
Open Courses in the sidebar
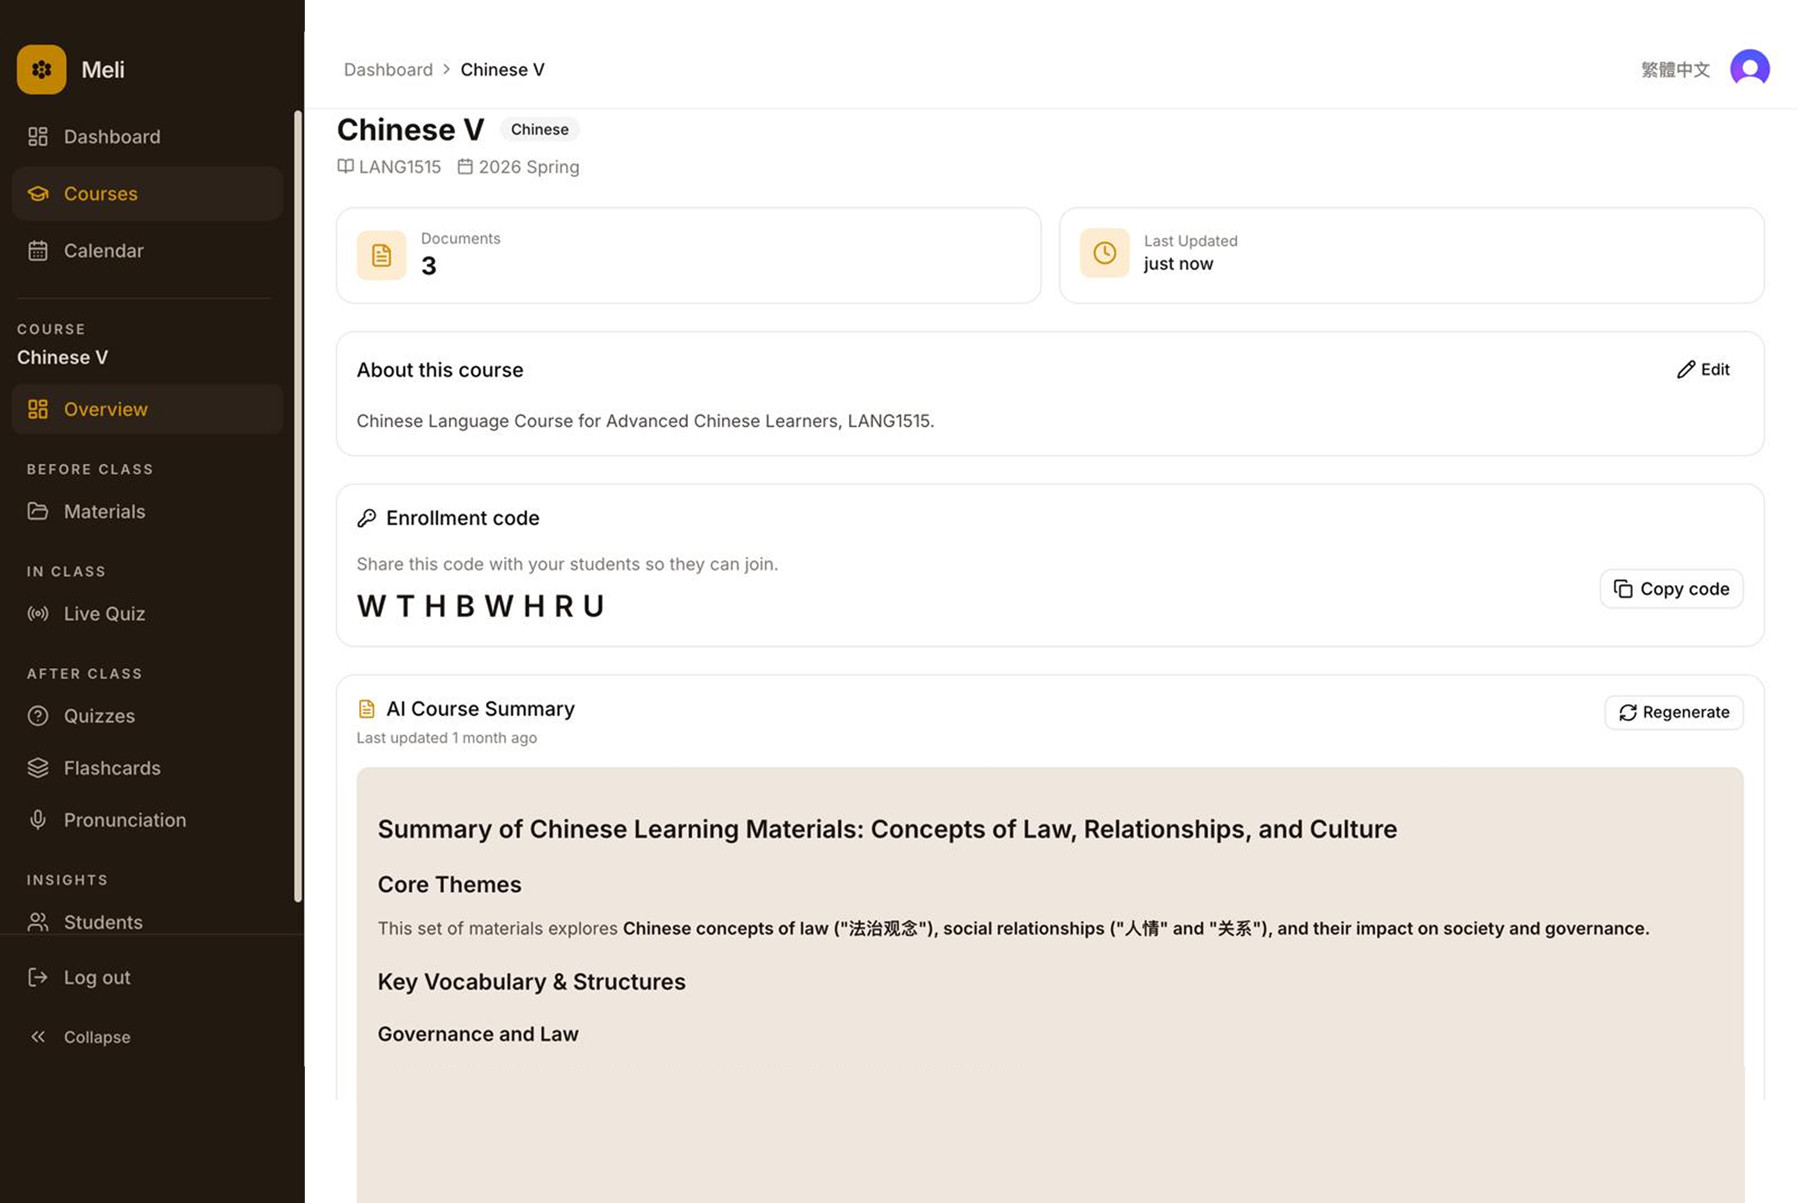[x=147, y=194]
